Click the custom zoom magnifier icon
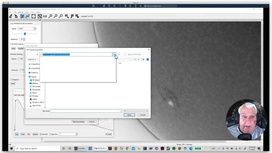Screen dimensions: 272x153 [61, 16]
